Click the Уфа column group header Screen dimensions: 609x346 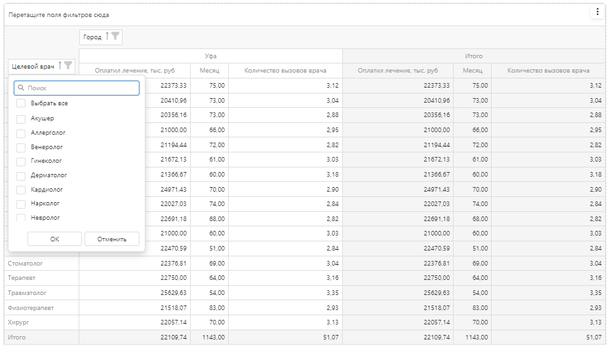(210, 56)
